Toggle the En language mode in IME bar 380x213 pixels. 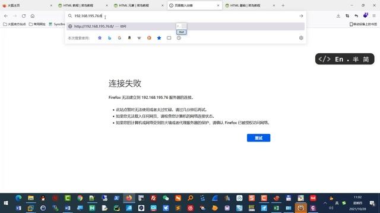339,59
